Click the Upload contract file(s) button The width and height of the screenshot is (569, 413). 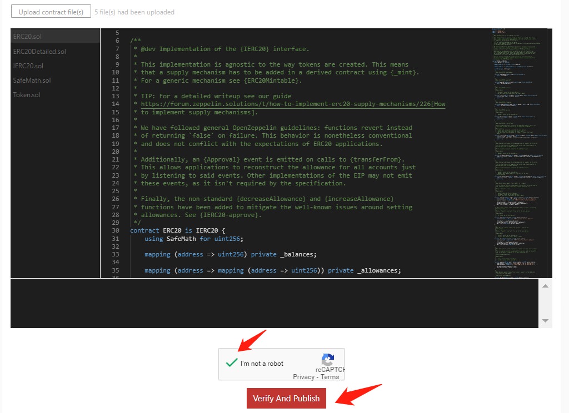(51, 12)
